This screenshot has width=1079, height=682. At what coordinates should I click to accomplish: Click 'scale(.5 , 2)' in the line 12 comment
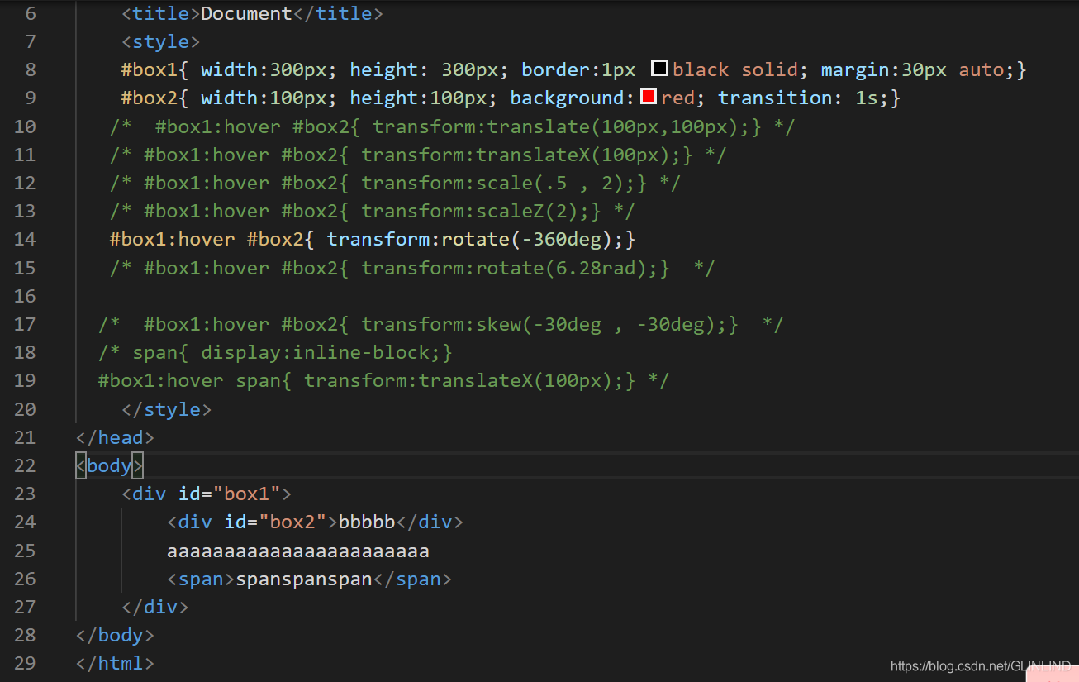[x=556, y=183]
